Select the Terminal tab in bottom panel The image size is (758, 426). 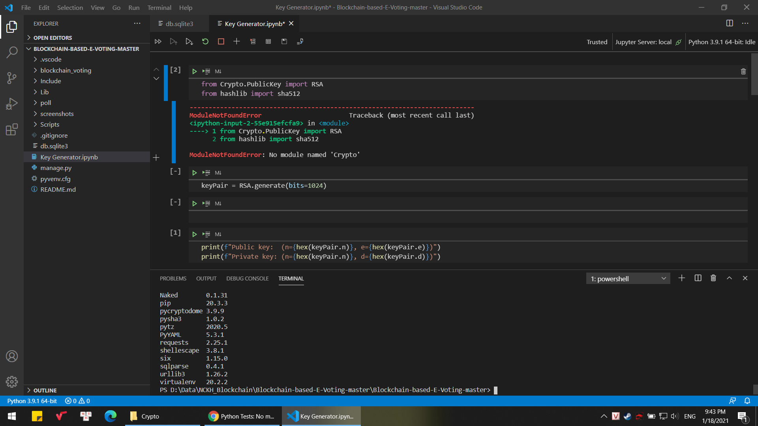click(x=291, y=278)
